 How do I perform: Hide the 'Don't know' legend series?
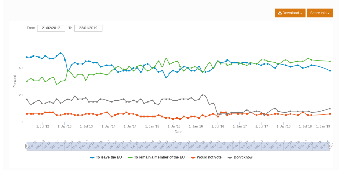coord(243,157)
